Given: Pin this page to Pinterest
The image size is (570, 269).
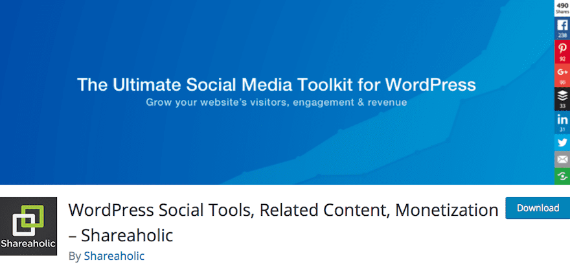Looking at the screenshot, I should coord(562,52).
